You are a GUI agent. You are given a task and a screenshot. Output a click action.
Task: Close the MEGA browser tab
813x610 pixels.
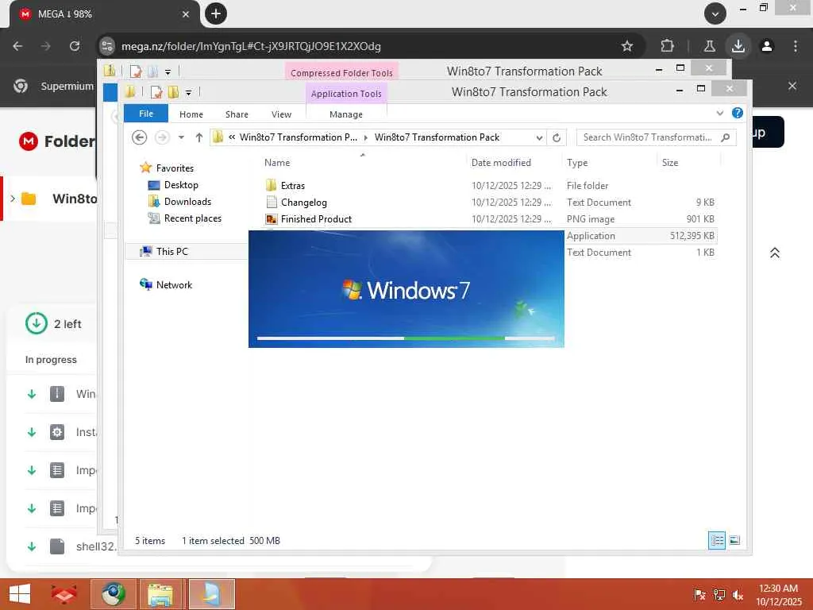click(x=186, y=14)
